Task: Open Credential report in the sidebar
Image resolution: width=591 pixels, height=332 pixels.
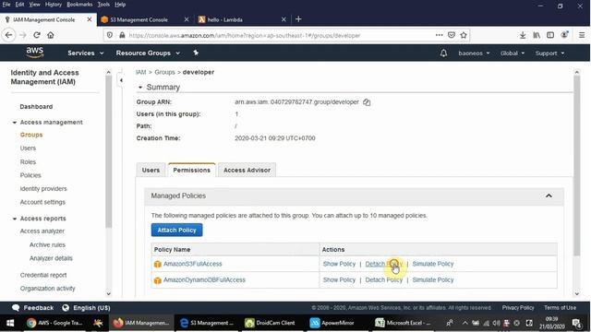Action: [43, 275]
